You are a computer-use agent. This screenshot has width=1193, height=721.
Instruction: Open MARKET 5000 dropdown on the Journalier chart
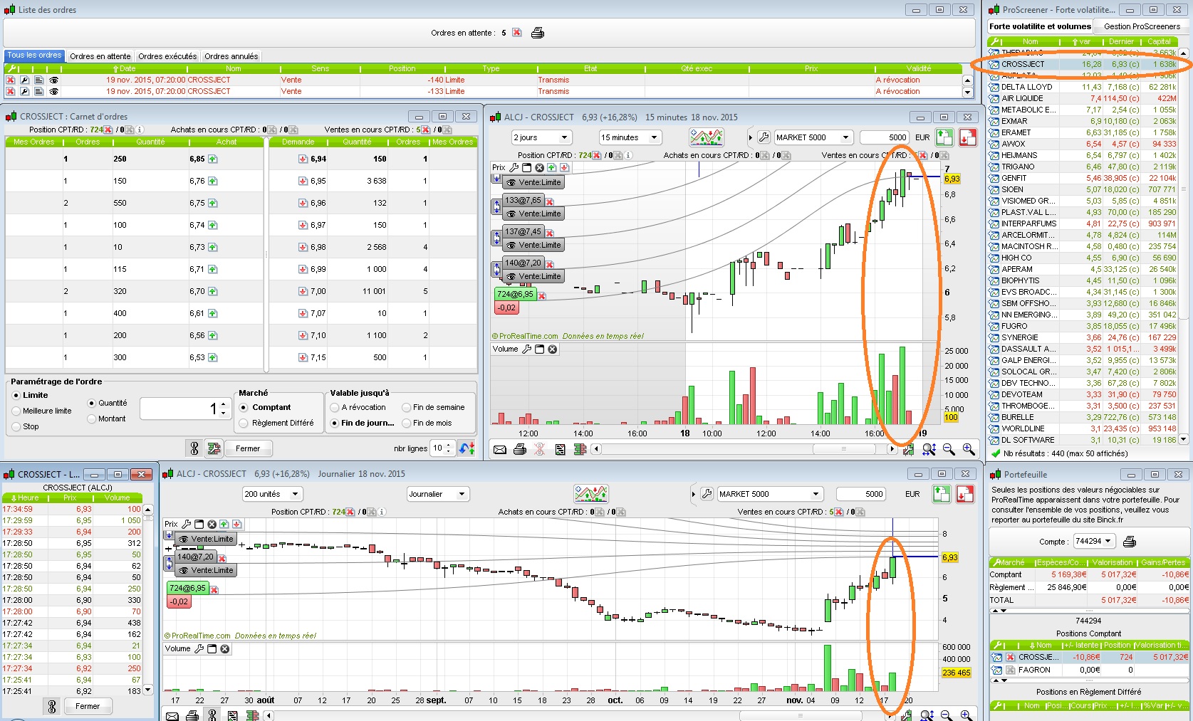point(770,494)
